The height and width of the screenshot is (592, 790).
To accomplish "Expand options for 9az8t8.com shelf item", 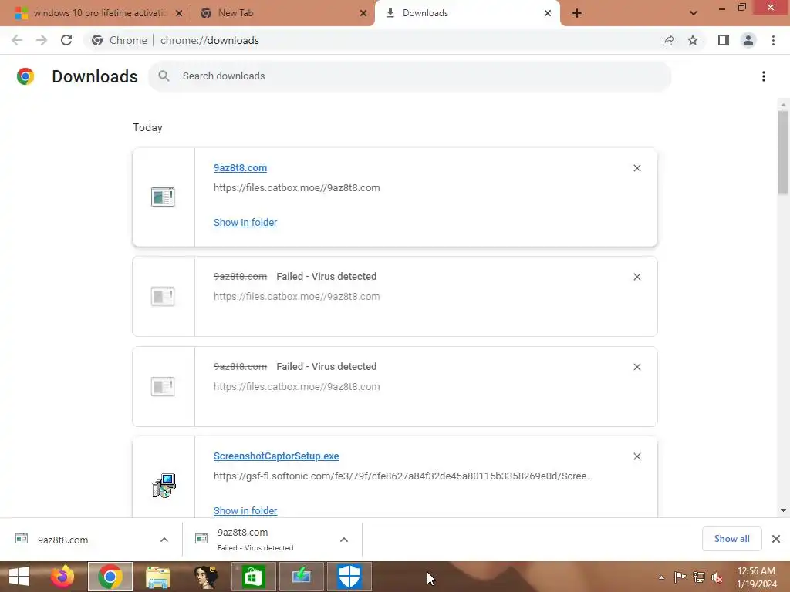I will tap(164, 540).
